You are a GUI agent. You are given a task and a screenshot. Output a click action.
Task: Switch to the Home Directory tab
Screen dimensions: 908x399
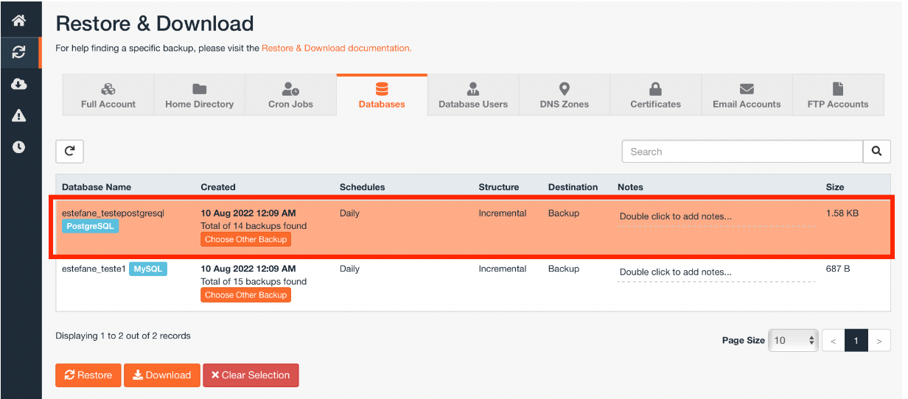tap(199, 95)
